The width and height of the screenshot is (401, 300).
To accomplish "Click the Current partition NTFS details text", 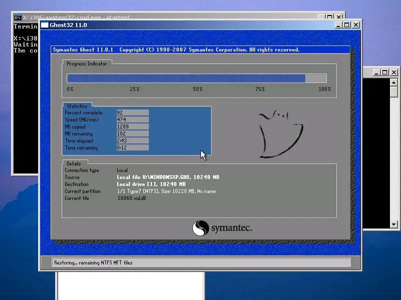I will pyautogui.click(x=166, y=191).
